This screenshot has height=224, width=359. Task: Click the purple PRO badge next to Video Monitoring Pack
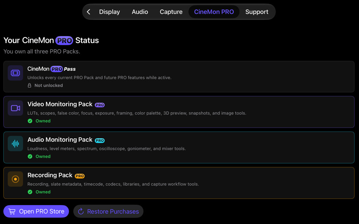[x=99, y=105]
